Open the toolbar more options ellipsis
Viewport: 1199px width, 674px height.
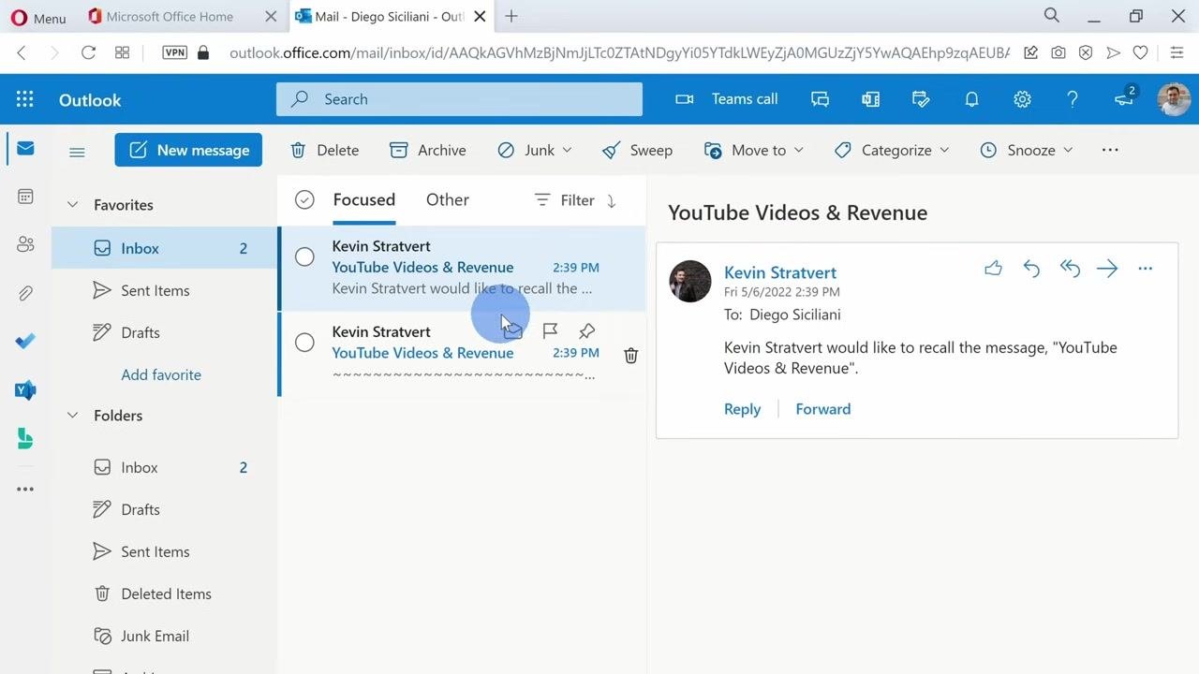1110,150
